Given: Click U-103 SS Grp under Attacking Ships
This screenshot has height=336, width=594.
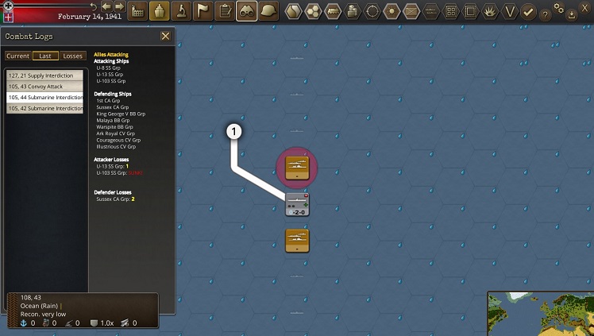Looking at the screenshot, I should coord(111,81).
